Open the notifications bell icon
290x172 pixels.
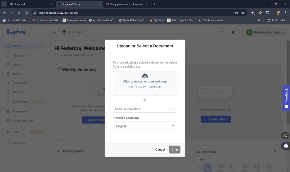click(233, 32)
